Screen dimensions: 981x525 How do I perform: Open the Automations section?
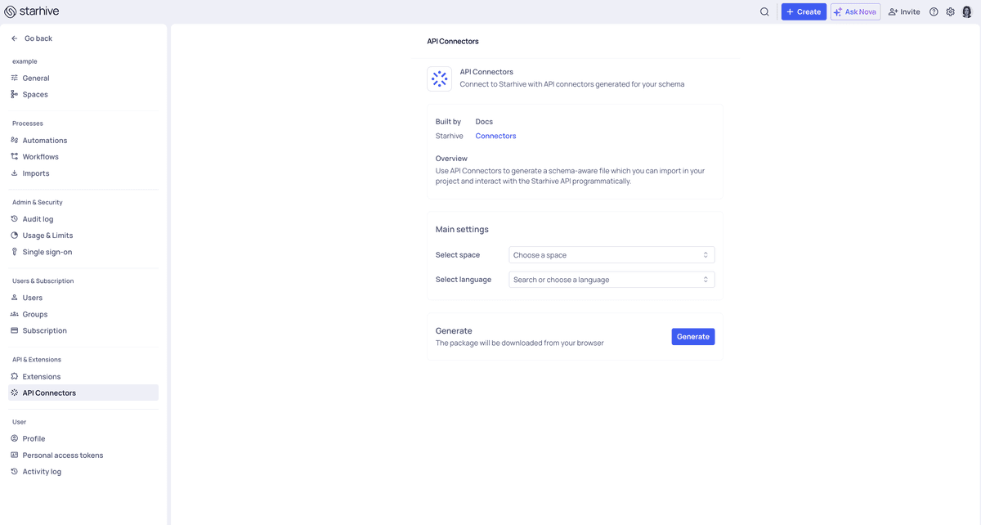coord(44,140)
